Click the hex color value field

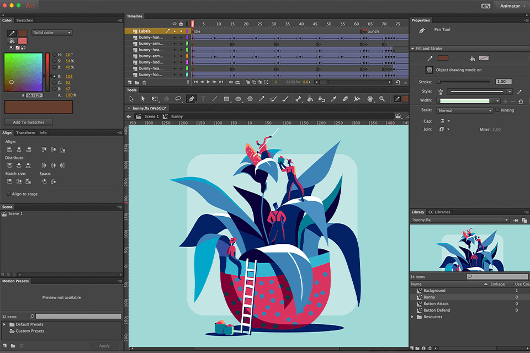click(x=34, y=95)
